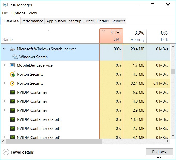Viewport: 176px width, 160px height.
Task: Switch to the Performance tab
Action: tap(33, 21)
